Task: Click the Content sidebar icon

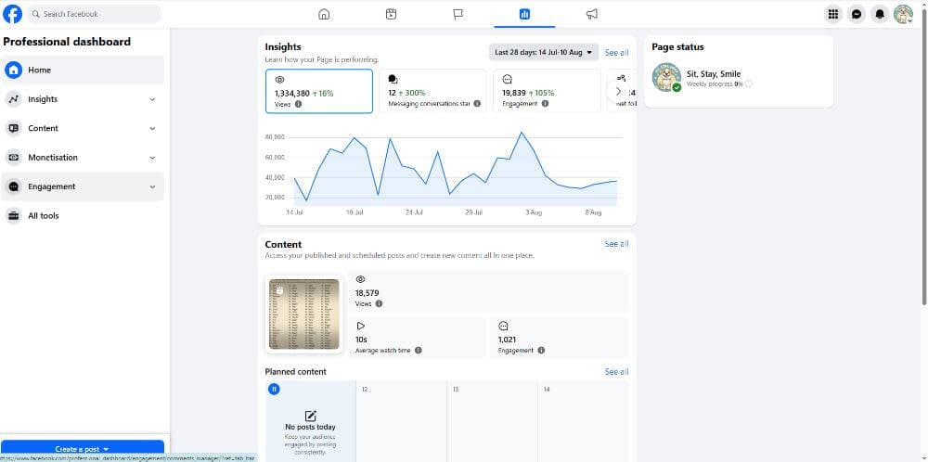Action: tap(14, 128)
